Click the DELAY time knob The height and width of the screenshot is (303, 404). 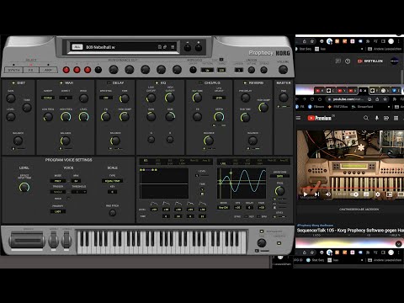click(x=125, y=98)
